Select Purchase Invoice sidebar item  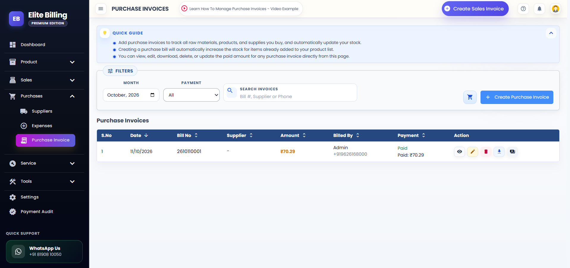[x=45, y=140]
